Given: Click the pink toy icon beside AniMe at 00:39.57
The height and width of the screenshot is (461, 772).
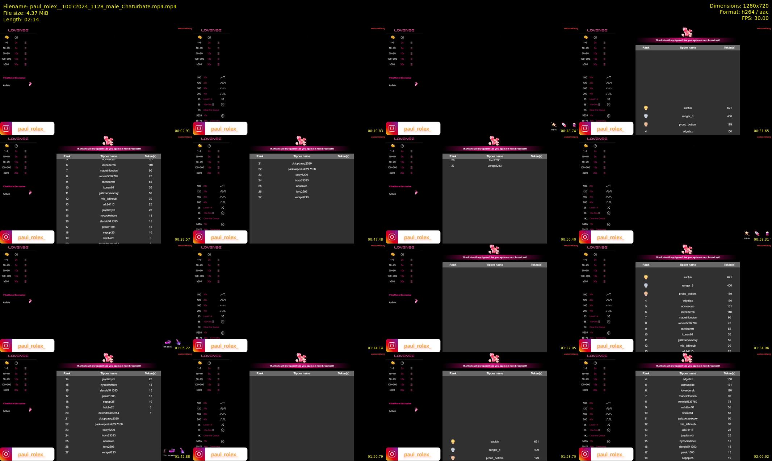Looking at the screenshot, I should point(30,193).
